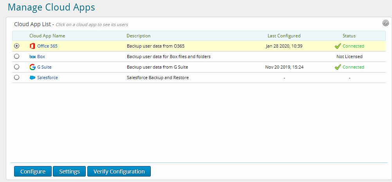The height and width of the screenshot is (182, 392).
Task: Click the Last Configured column header
Action: coord(284,36)
